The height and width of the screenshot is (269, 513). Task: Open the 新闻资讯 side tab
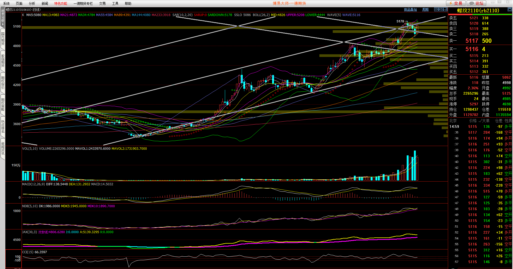click(3, 148)
